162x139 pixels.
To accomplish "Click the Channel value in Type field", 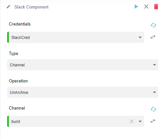I will point(17,65).
